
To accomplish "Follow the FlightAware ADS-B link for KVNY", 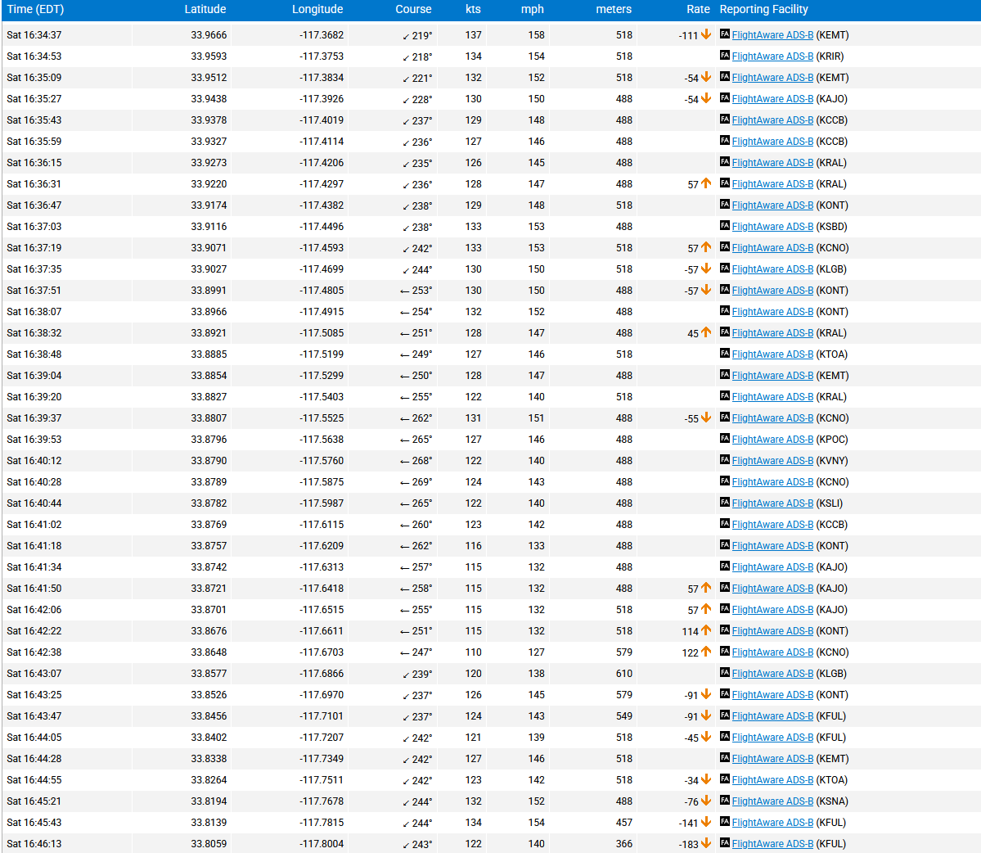I will (x=772, y=461).
